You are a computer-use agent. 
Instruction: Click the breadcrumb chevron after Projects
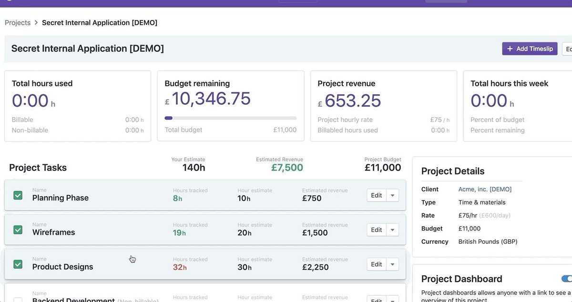(36, 23)
